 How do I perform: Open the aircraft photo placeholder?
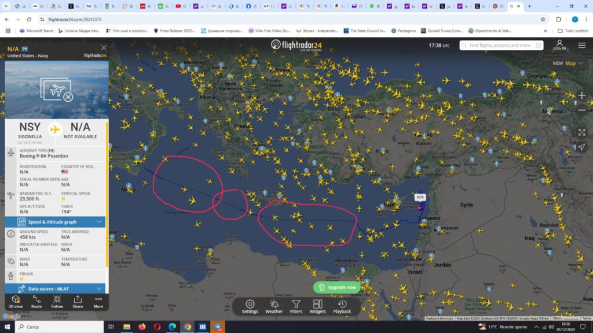(x=57, y=90)
